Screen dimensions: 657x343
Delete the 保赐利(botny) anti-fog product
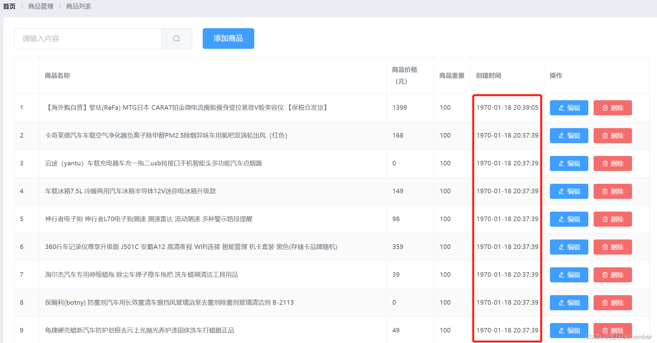[x=613, y=303]
